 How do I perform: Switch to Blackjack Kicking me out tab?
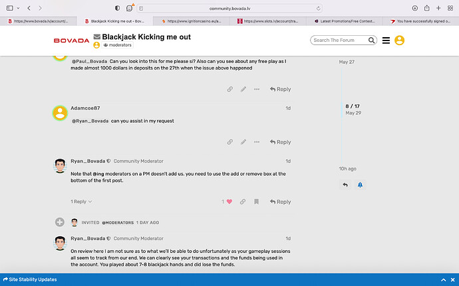point(114,21)
